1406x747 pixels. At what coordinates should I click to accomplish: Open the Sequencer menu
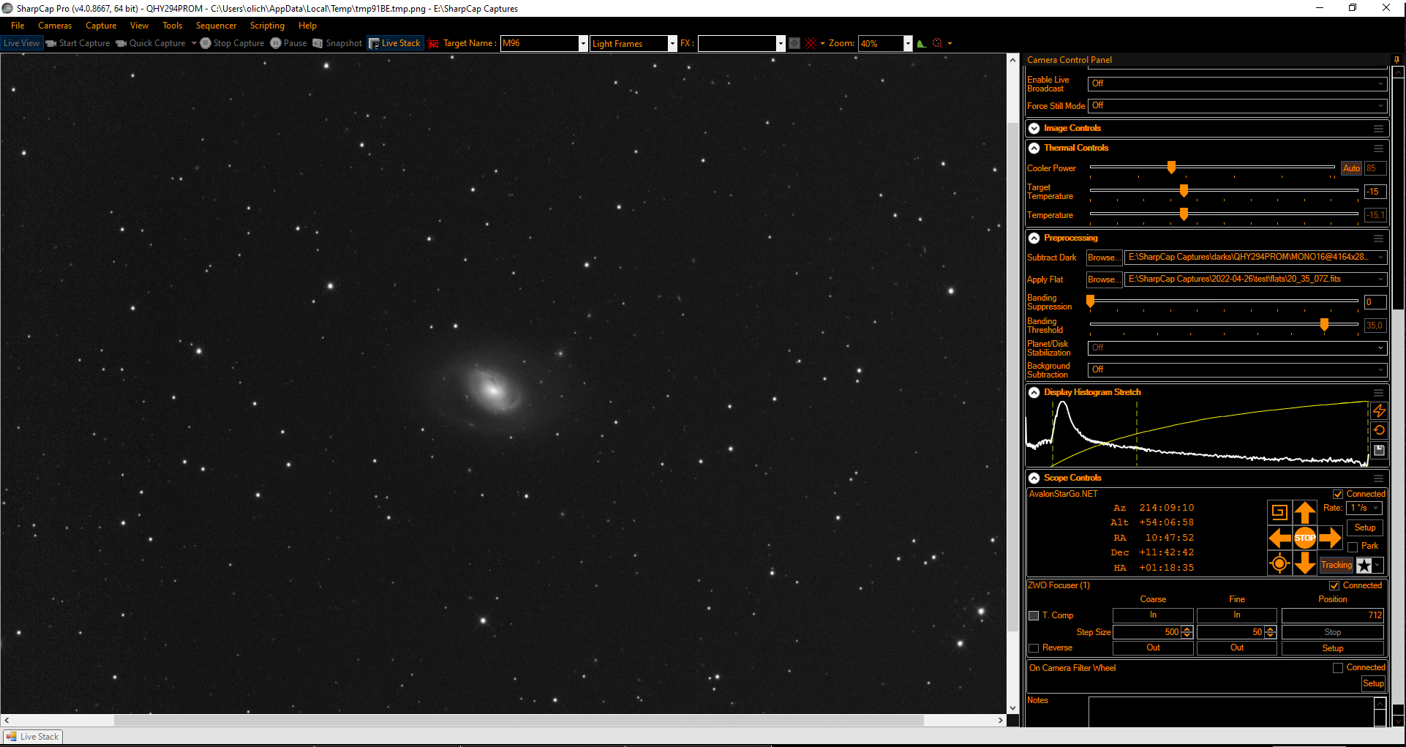point(216,26)
